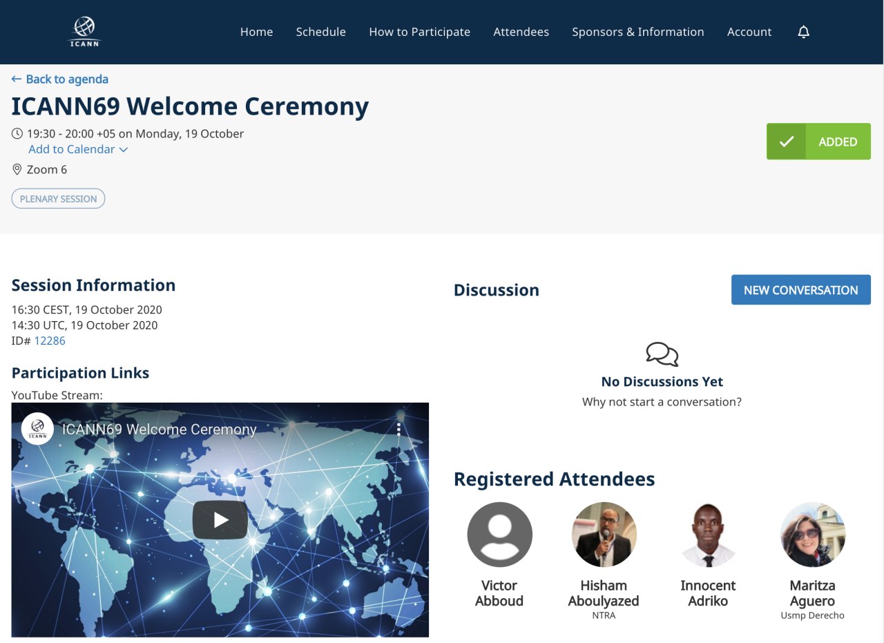The width and height of the screenshot is (884, 643).
Task: Open the Account menu item
Action: tap(749, 32)
